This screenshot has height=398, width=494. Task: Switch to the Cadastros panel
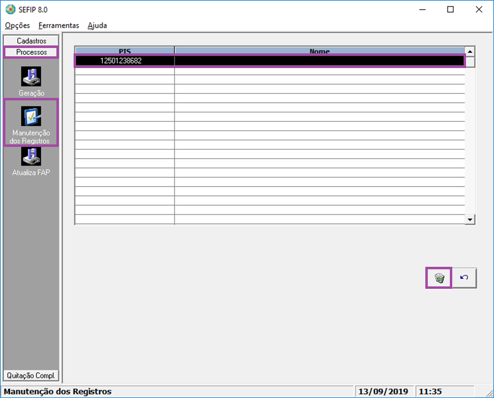(x=31, y=41)
